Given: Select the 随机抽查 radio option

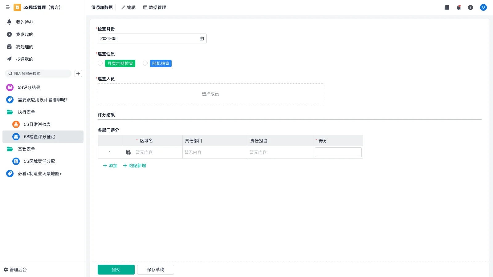Looking at the screenshot, I should pos(145,63).
